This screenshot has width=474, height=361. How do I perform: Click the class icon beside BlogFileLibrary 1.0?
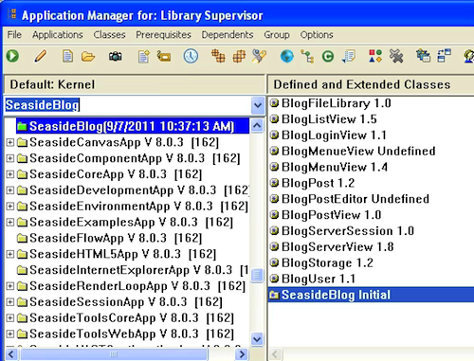275,103
